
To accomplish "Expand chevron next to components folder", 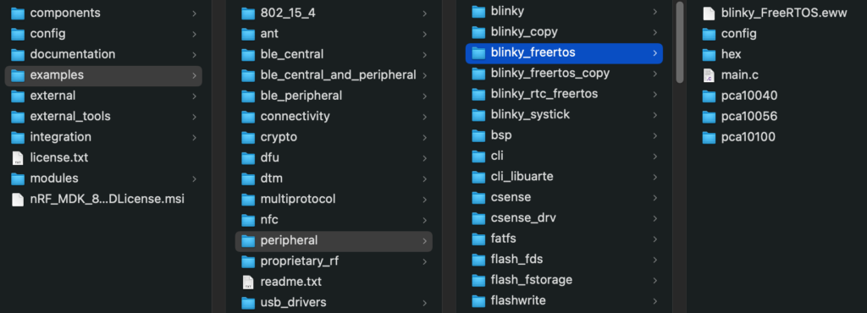I will 195,14.
